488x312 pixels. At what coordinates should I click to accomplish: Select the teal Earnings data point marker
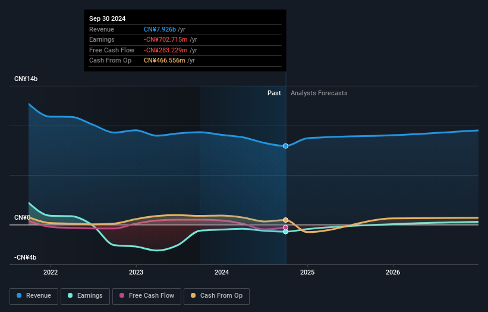tap(285, 232)
